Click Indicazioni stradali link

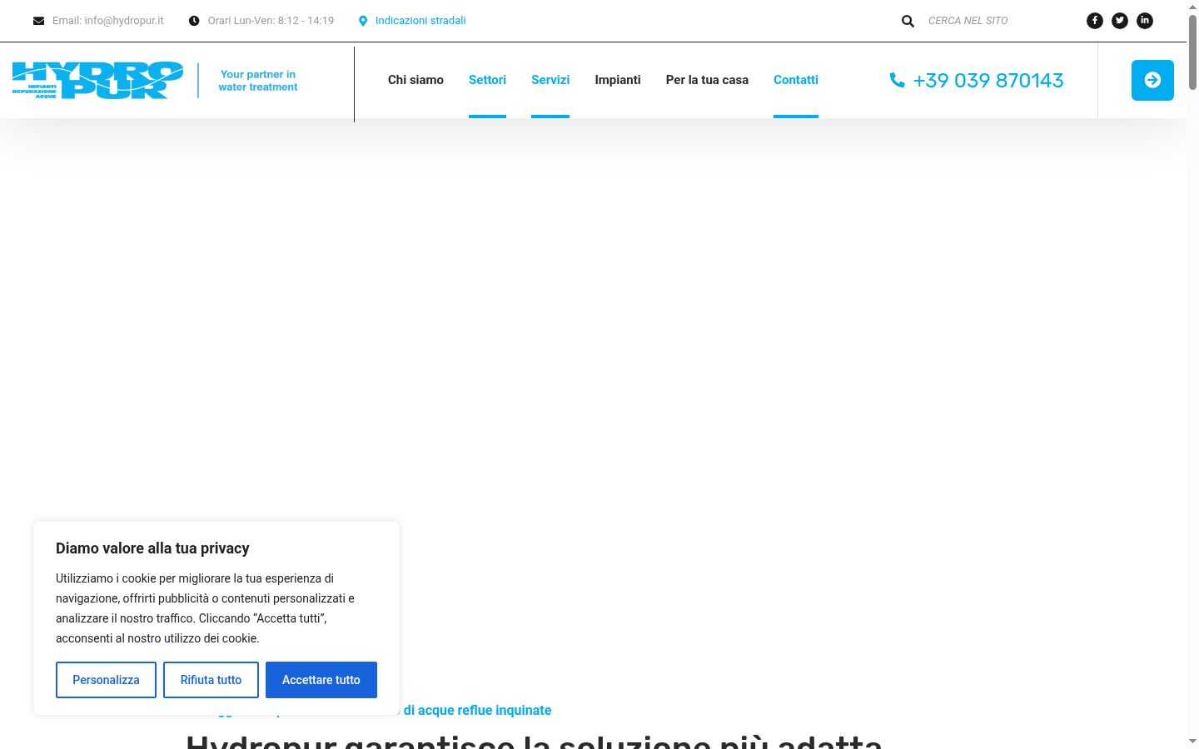coord(420,21)
